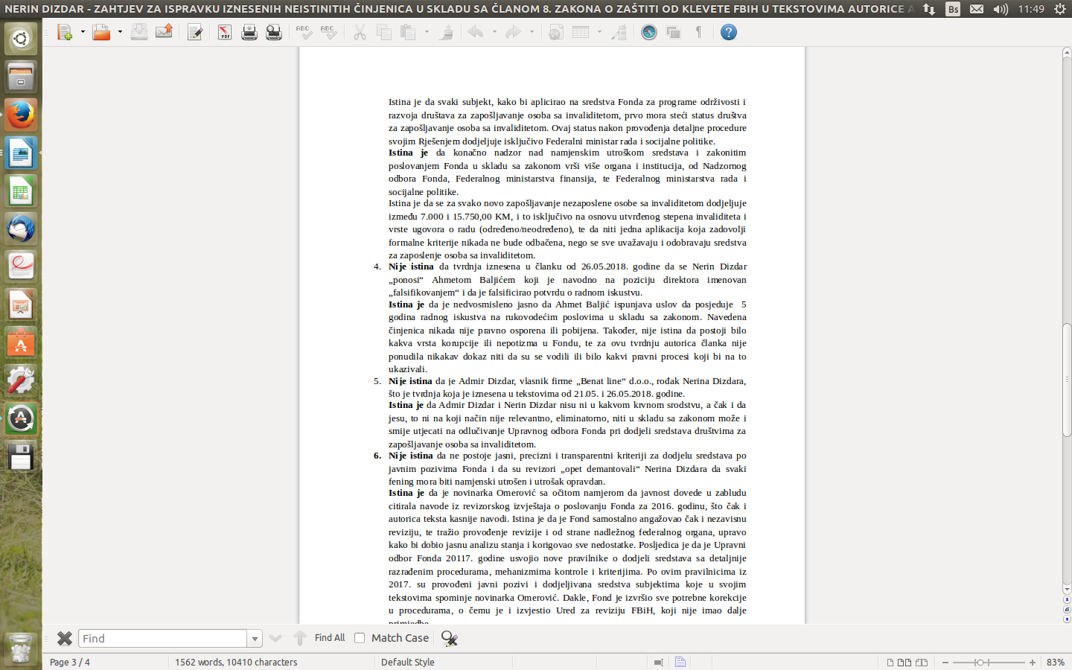Viewport: 1072px width, 670px height.
Task: Click the zoom slider handle
Action: click(980, 662)
